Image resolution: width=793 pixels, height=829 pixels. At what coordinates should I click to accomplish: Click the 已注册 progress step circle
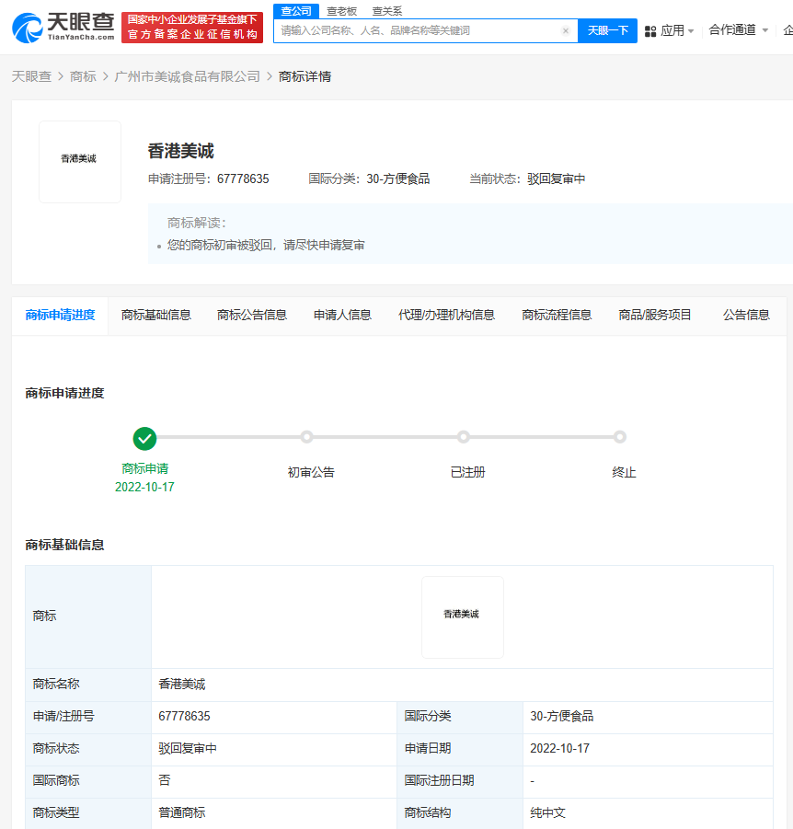(464, 437)
